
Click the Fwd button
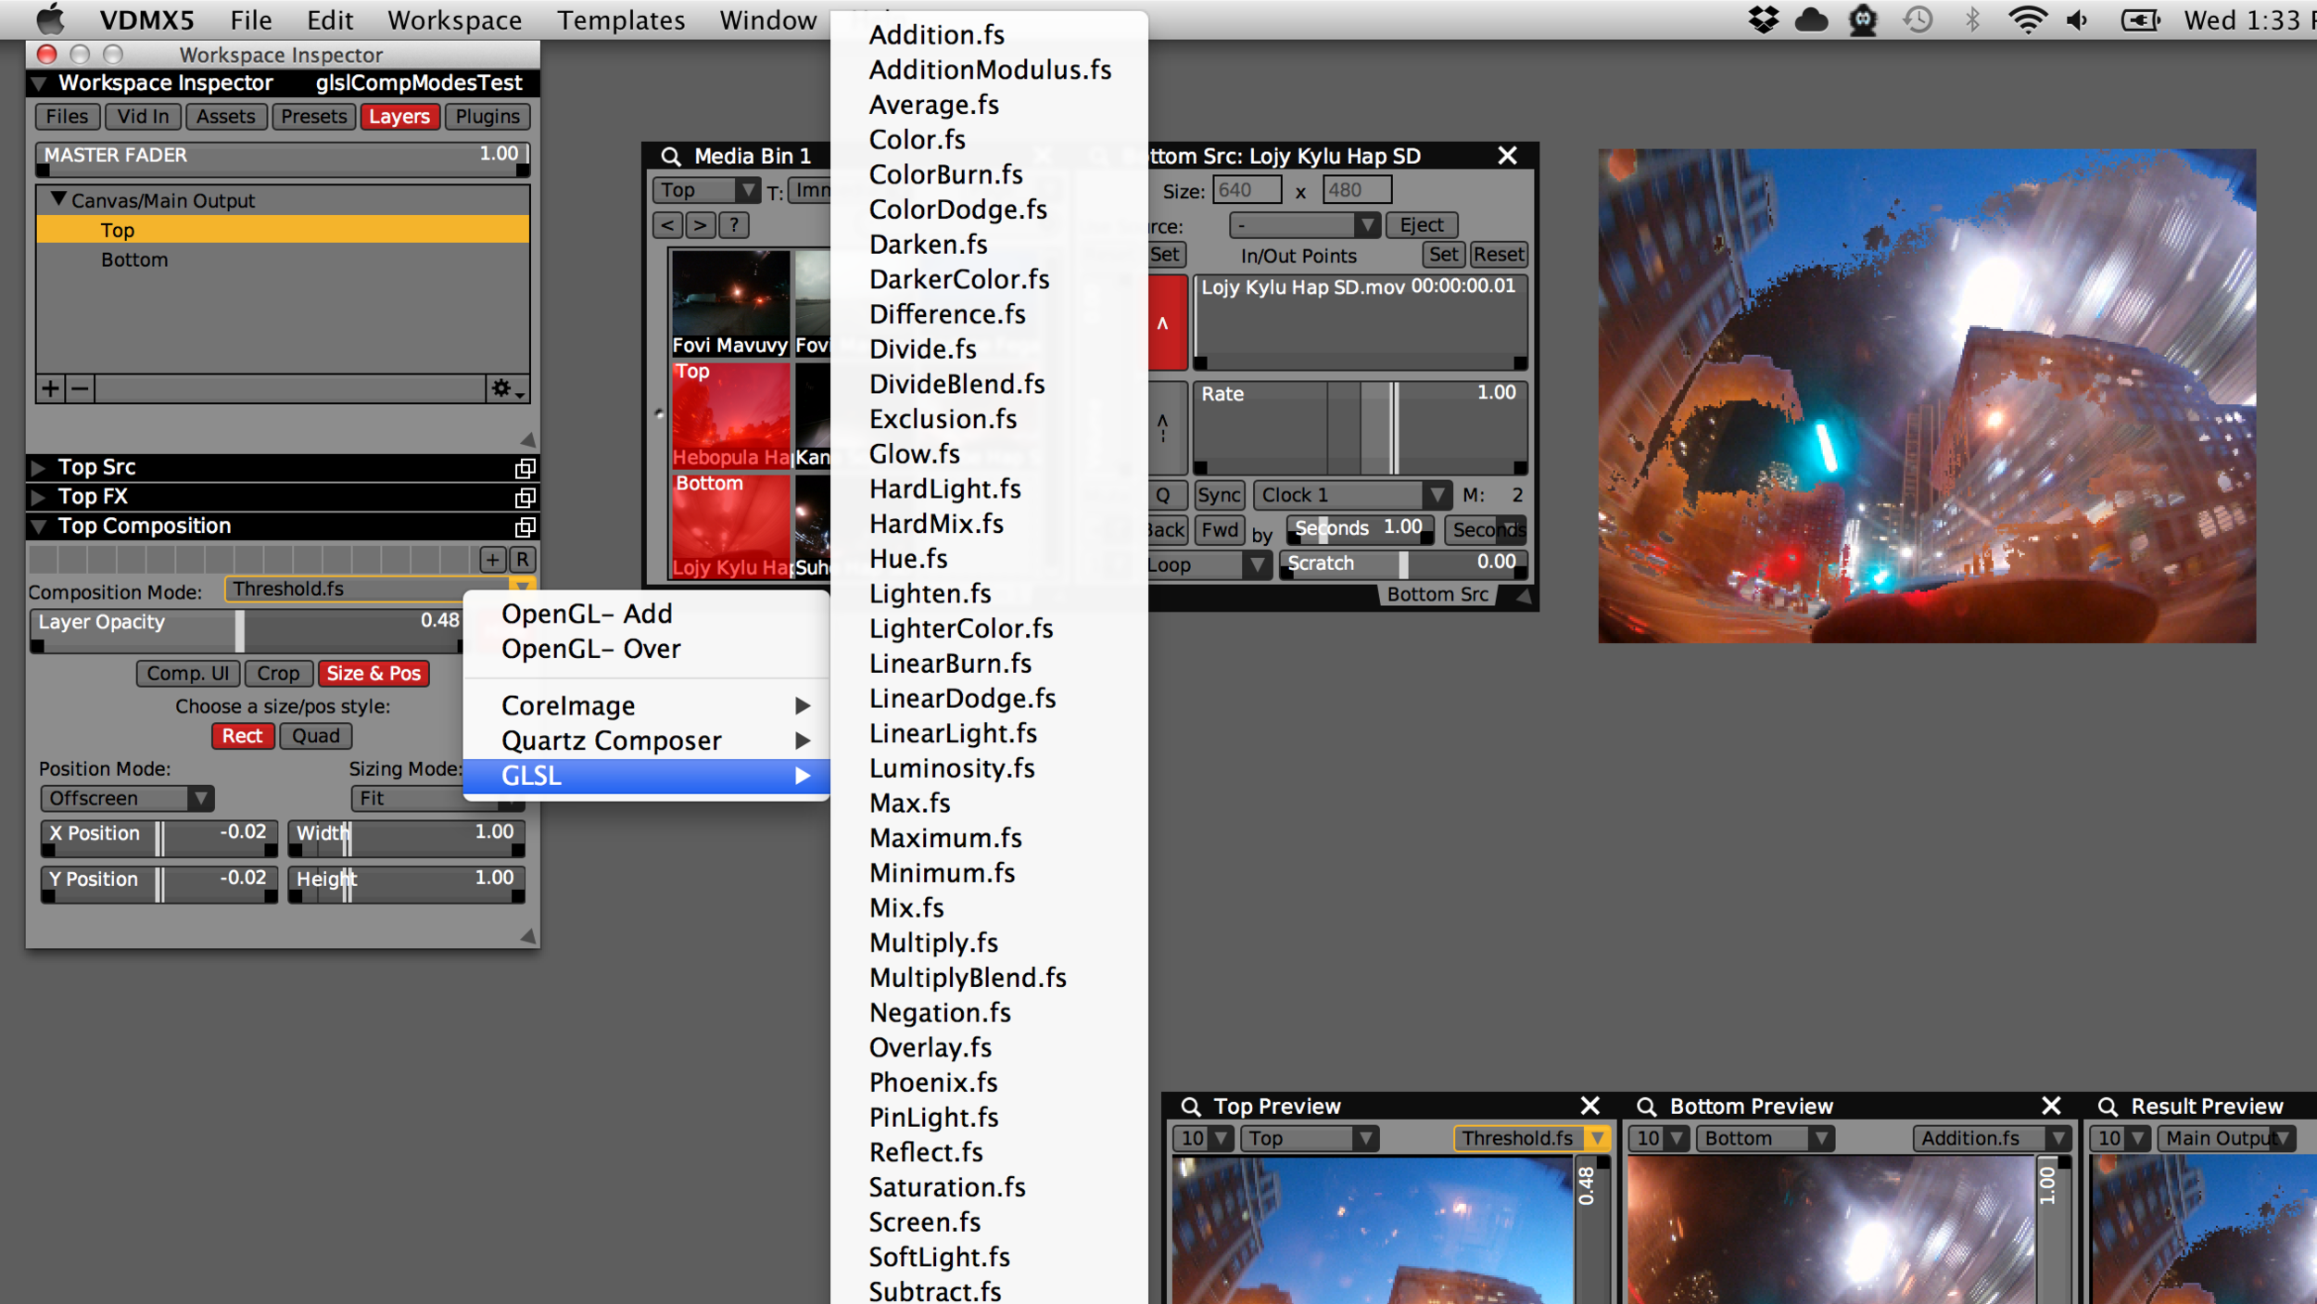[x=1220, y=530]
